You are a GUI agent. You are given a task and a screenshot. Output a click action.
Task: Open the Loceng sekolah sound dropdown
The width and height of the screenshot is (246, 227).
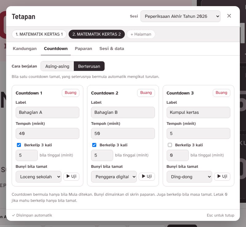39,177
